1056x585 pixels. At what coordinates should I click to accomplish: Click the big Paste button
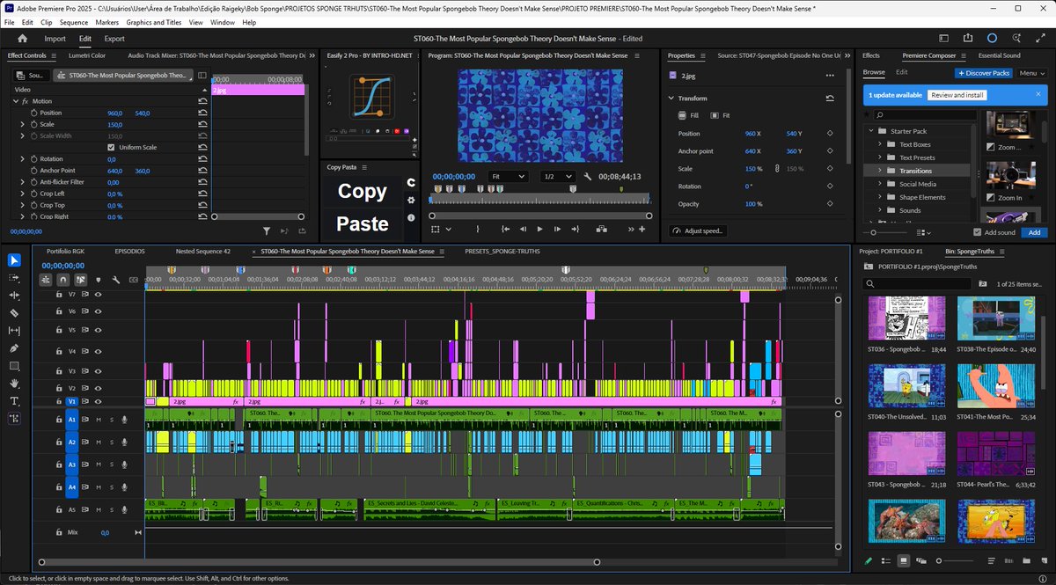pos(362,223)
